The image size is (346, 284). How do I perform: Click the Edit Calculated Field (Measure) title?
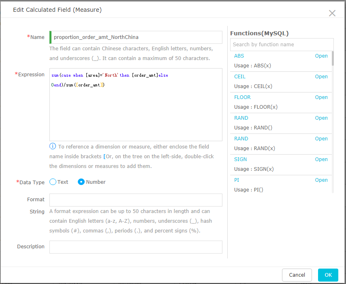point(58,10)
